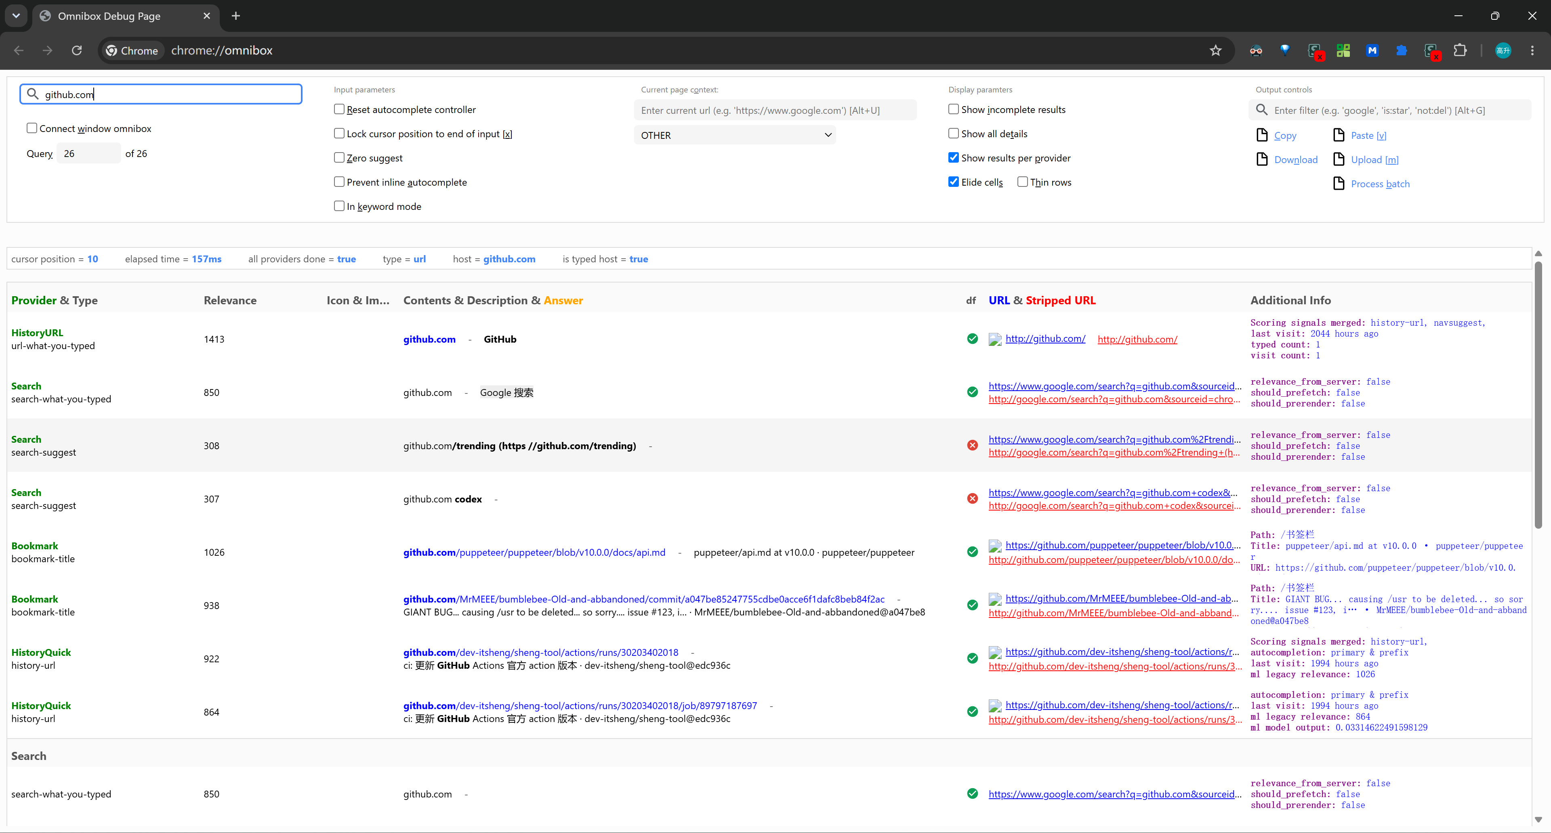Reload the page with the refresh icon
The width and height of the screenshot is (1551, 833).
76,50
